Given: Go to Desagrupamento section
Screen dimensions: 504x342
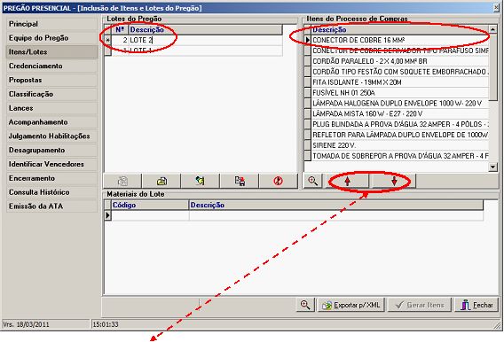Looking at the screenshot, I should (x=51, y=150).
